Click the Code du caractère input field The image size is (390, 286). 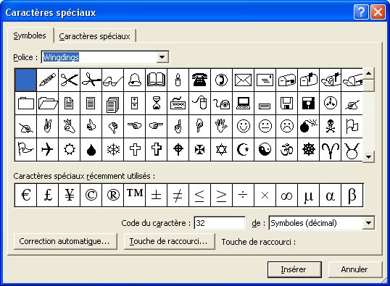(220, 223)
